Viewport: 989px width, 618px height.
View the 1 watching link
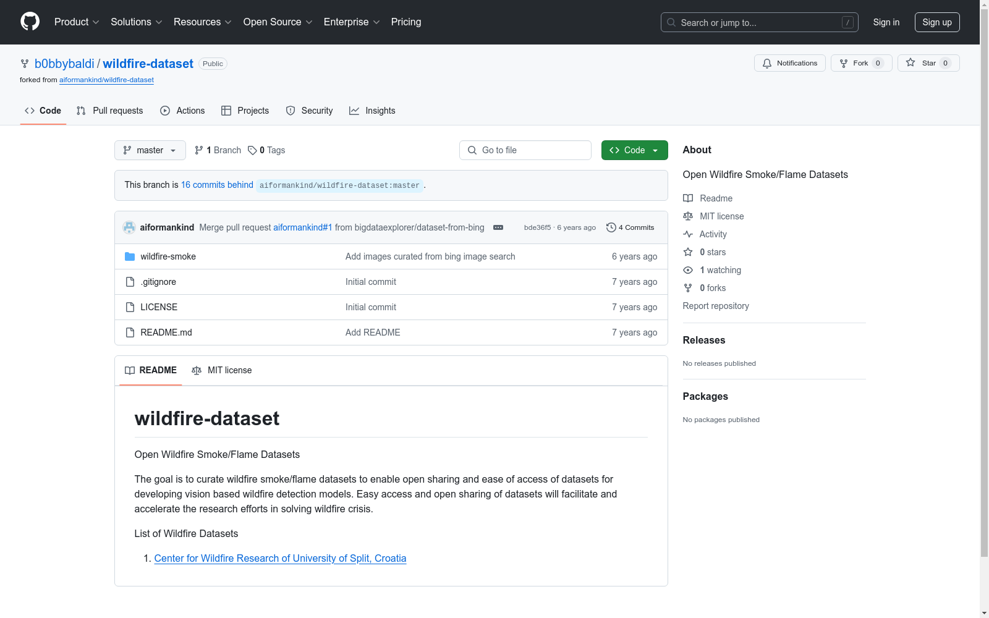(712, 270)
